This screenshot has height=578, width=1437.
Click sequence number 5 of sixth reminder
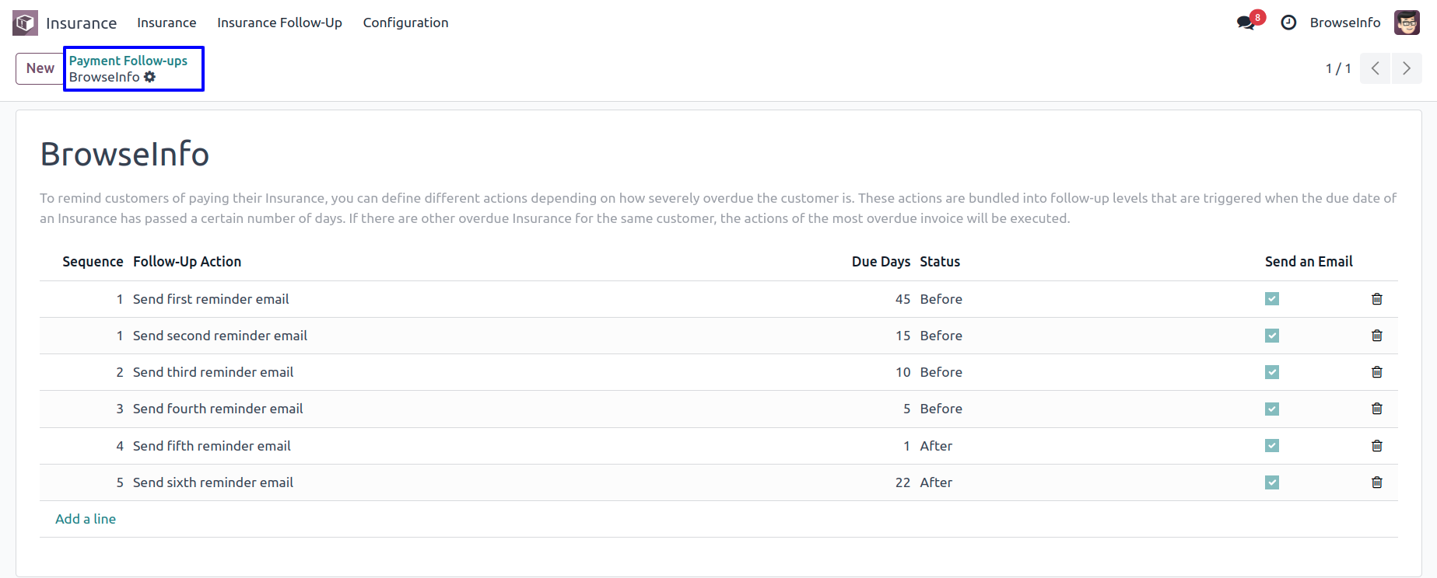120,482
